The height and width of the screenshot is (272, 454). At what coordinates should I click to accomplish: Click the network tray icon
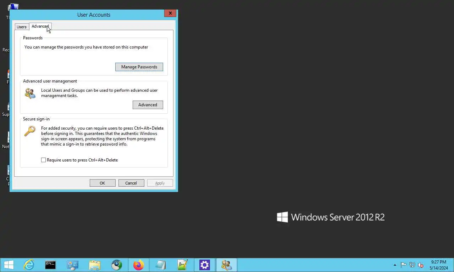(412, 265)
